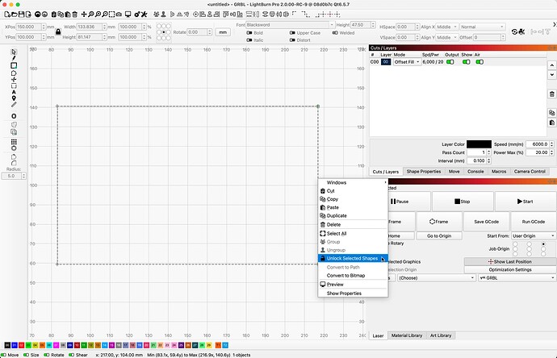557x358 pixels.
Task: Expand the Windows submenu in context menu
Action: pos(353,182)
